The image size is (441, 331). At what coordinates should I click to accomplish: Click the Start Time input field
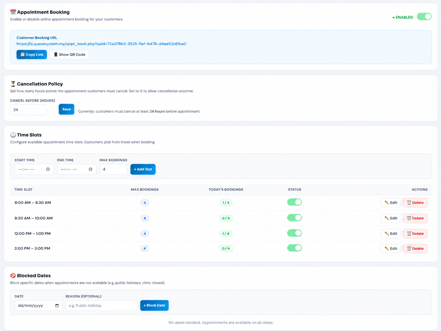tap(34, 169)
